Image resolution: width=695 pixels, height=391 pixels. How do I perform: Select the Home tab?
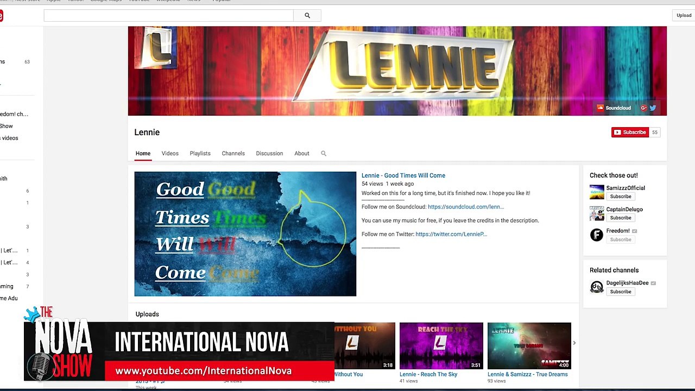143,153
